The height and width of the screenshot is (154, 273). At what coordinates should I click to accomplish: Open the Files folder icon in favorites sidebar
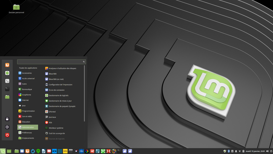click(x=7, y=97)
